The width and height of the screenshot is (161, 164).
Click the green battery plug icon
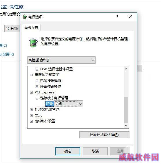pos(33,43)
